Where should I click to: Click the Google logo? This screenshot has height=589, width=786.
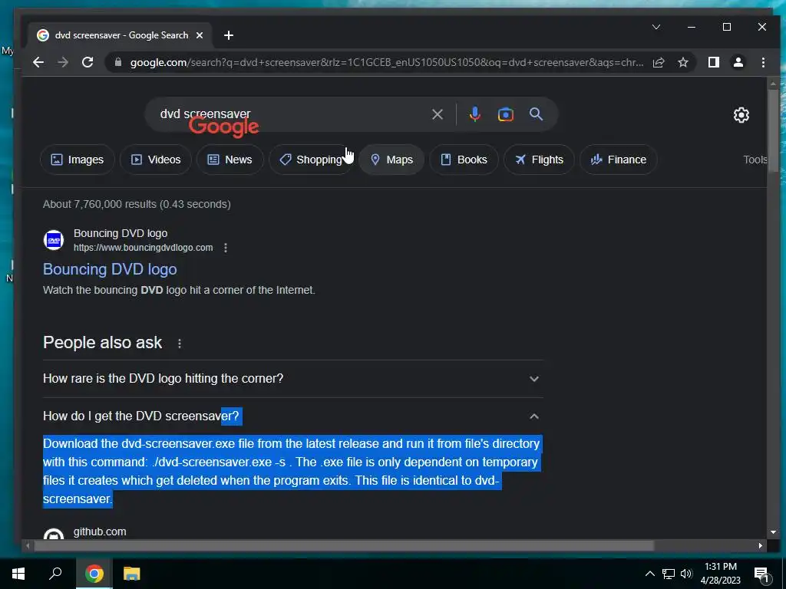point(223,127)
